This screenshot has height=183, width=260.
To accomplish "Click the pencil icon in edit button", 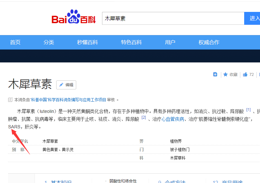I will click(61, 85).
